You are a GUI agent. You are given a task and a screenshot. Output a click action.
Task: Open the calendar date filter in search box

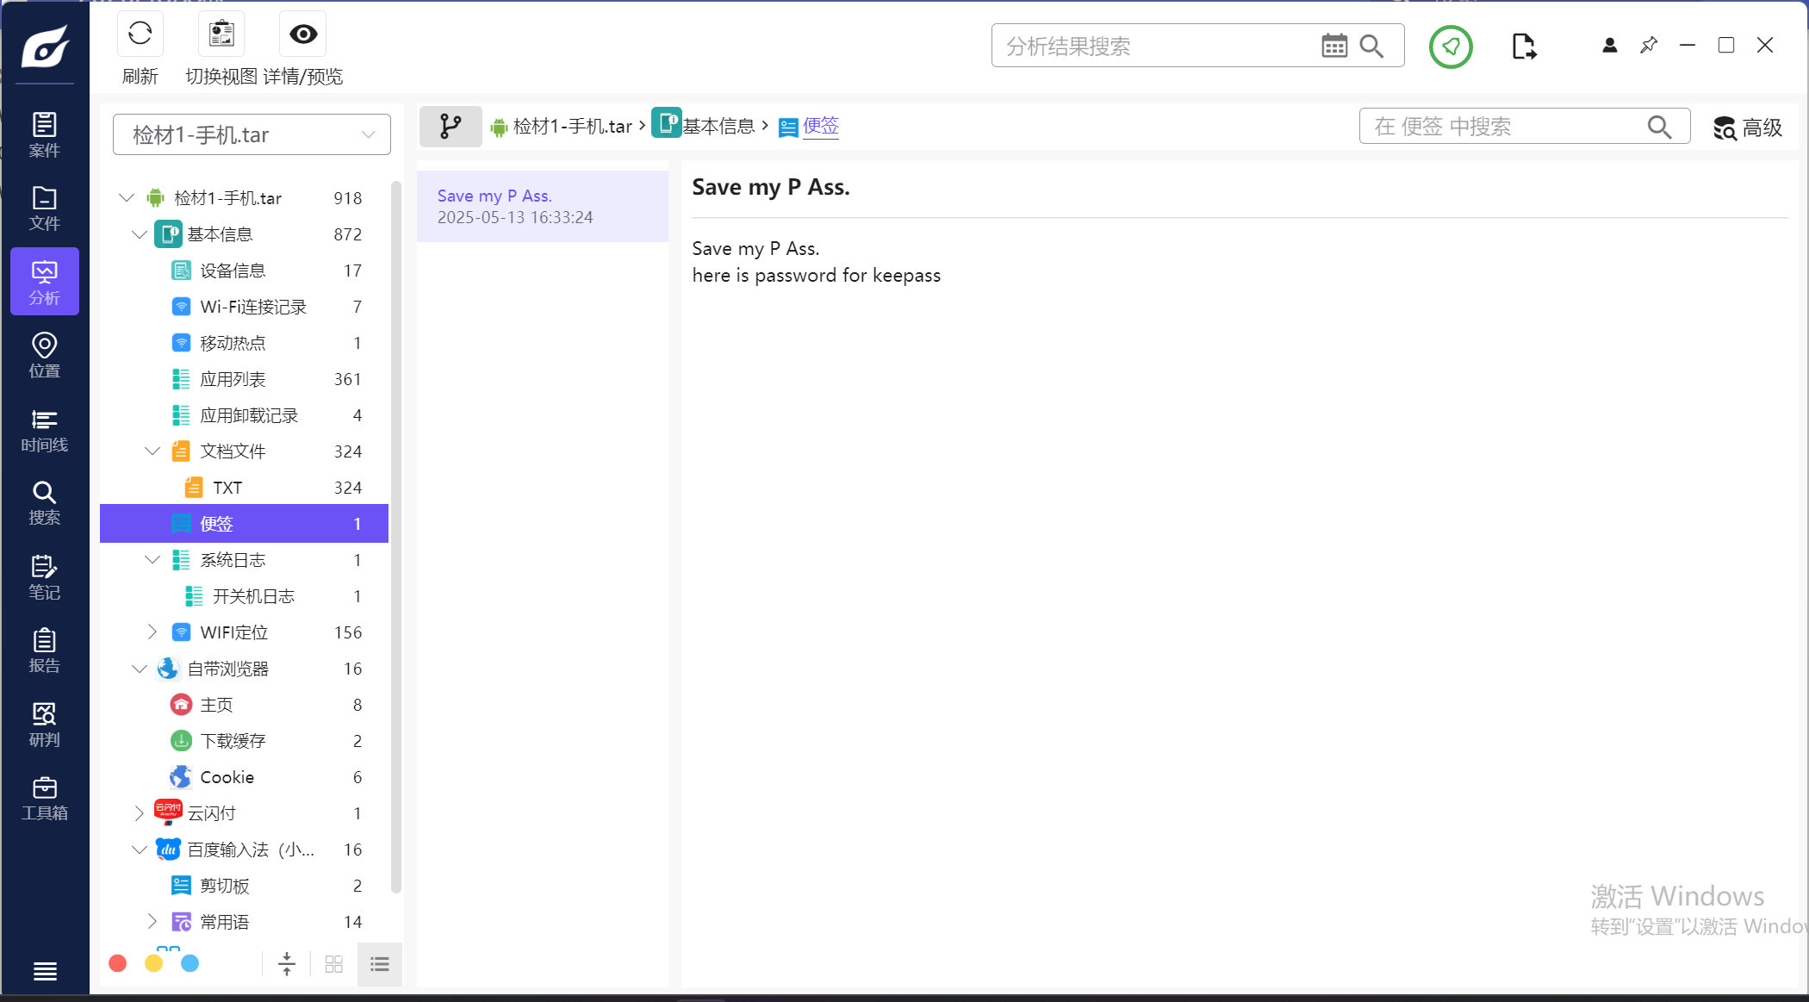pos(1334,46)
